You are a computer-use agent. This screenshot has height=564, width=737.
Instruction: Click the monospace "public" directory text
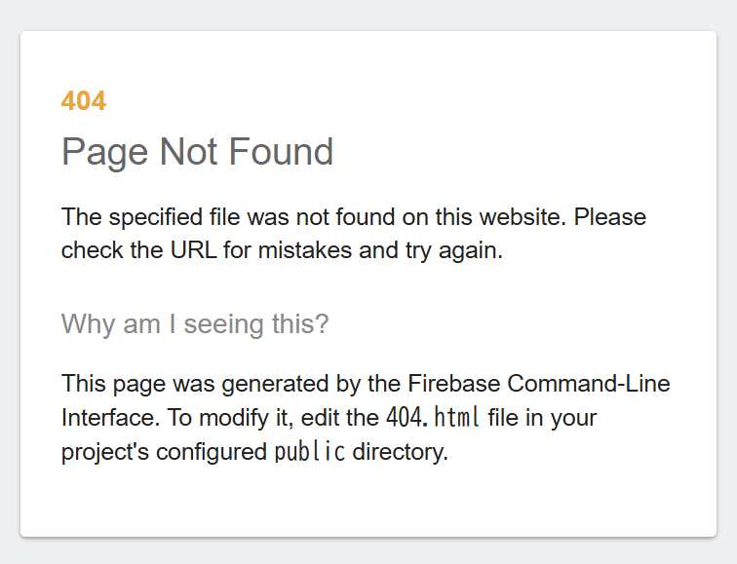coord(309,452)
